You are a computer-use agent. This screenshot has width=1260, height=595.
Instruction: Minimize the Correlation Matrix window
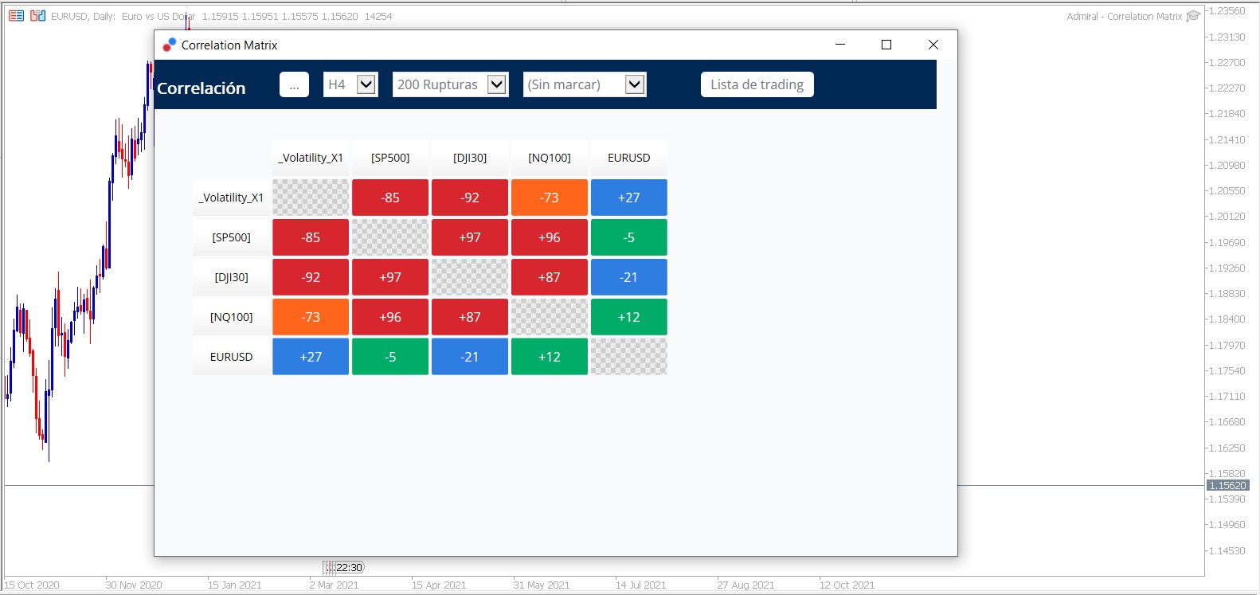tap(839, 45)
